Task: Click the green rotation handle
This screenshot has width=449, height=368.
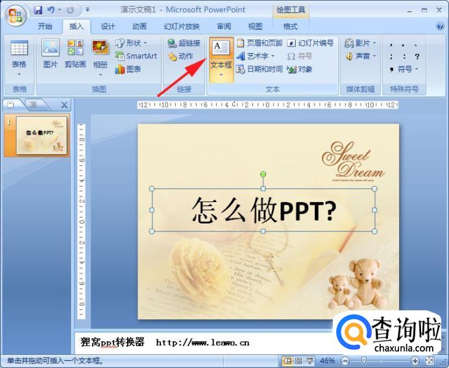Action: point(263,174)
